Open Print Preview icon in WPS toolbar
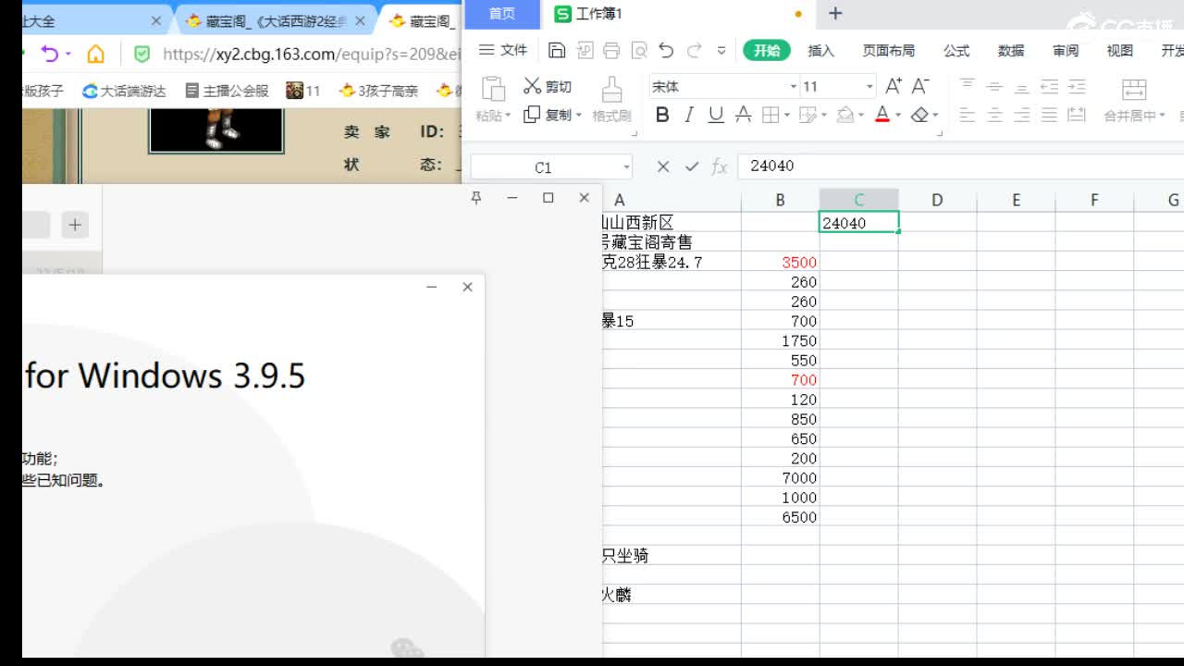Image resolution: width=1184 pixels, height=666 pixels. pos(638,51)
